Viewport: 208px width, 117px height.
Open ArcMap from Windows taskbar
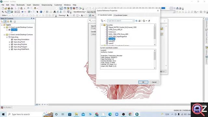pyautogui.click(x=137, y=114)
